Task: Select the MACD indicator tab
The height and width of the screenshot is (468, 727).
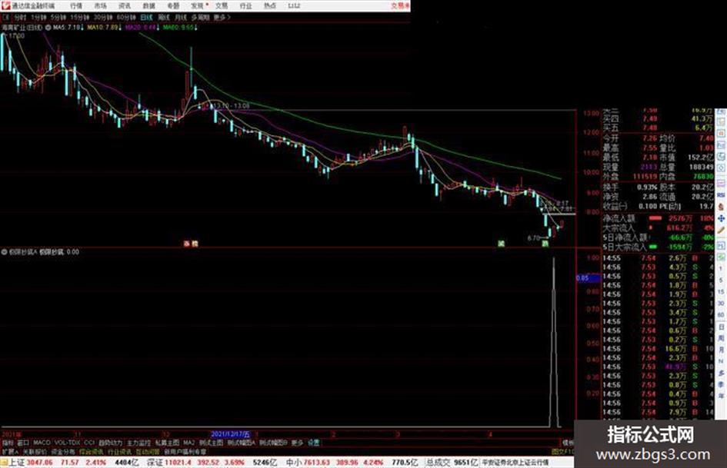Action: click(42, 443)
